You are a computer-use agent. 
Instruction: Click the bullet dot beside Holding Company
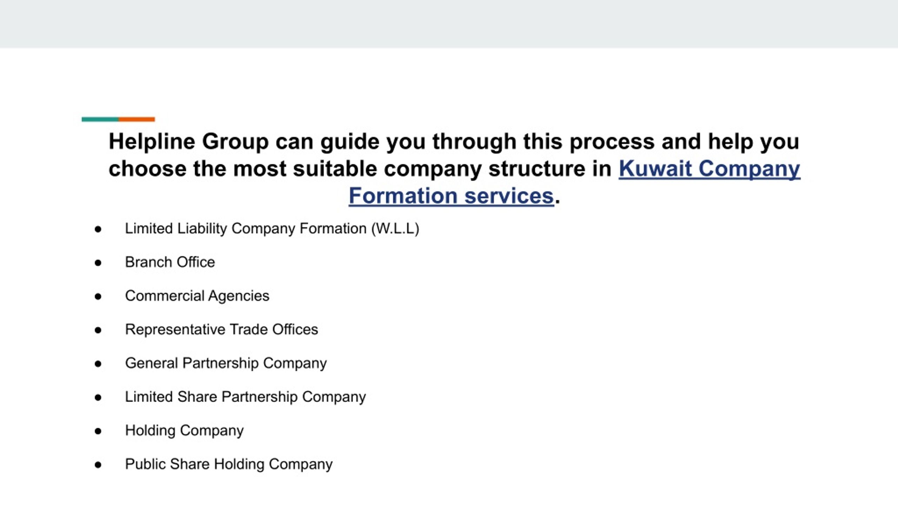98,431
